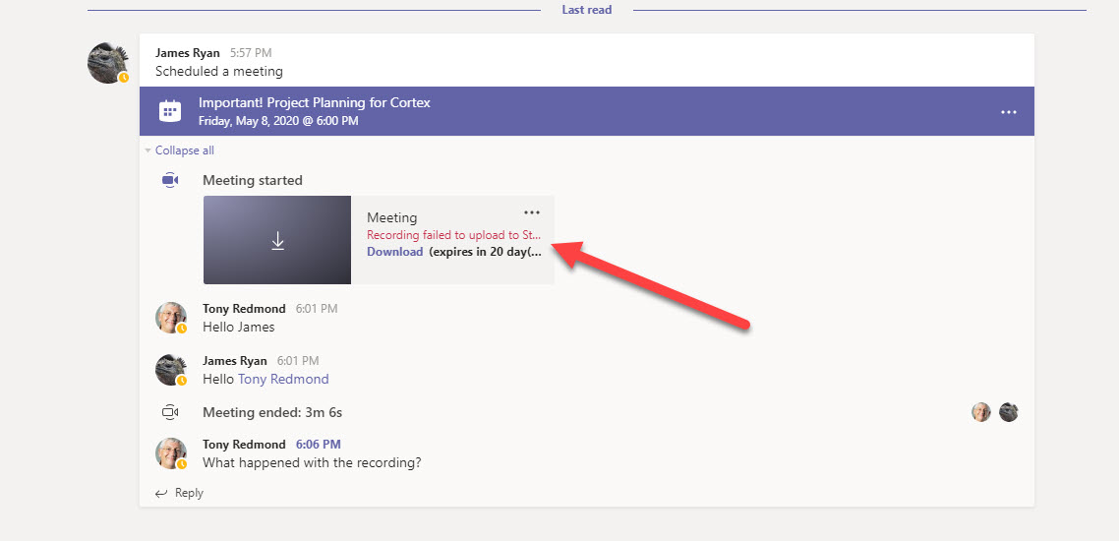Screen dimensions: 1119x541
Task: Click the calendar icon in meeting banner
Action: (x=169, y=110)
